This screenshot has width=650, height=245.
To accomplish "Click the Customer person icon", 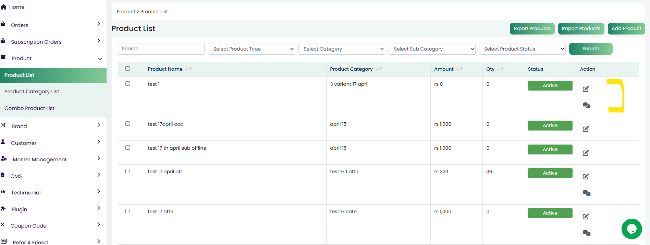I will click(x=3, y=141).
